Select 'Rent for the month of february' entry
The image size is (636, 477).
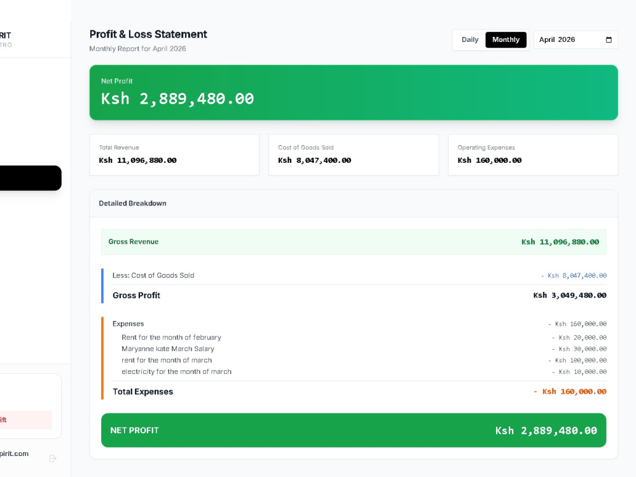point(171,338)
